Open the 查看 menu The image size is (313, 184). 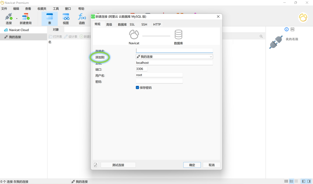pyautogui.click(x=28, y=9)
